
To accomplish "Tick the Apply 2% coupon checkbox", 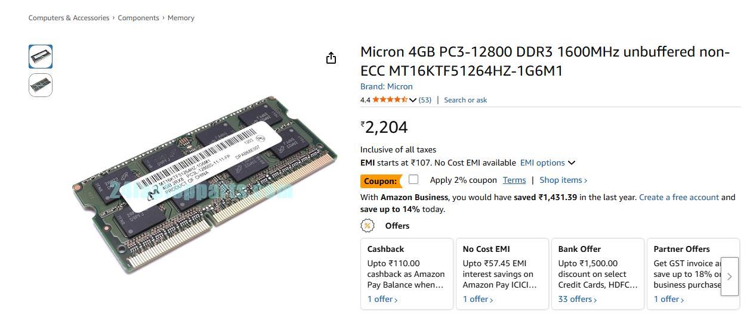I will tap(413, 179).
